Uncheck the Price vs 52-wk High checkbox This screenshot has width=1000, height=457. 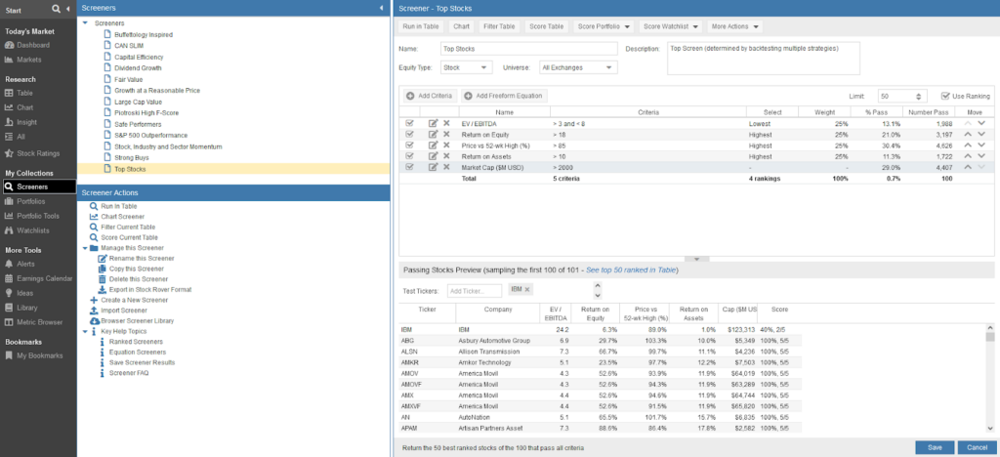click(410, 145)
